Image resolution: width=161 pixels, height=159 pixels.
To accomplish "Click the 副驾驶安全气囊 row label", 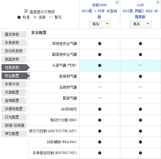I will [64, 55].
